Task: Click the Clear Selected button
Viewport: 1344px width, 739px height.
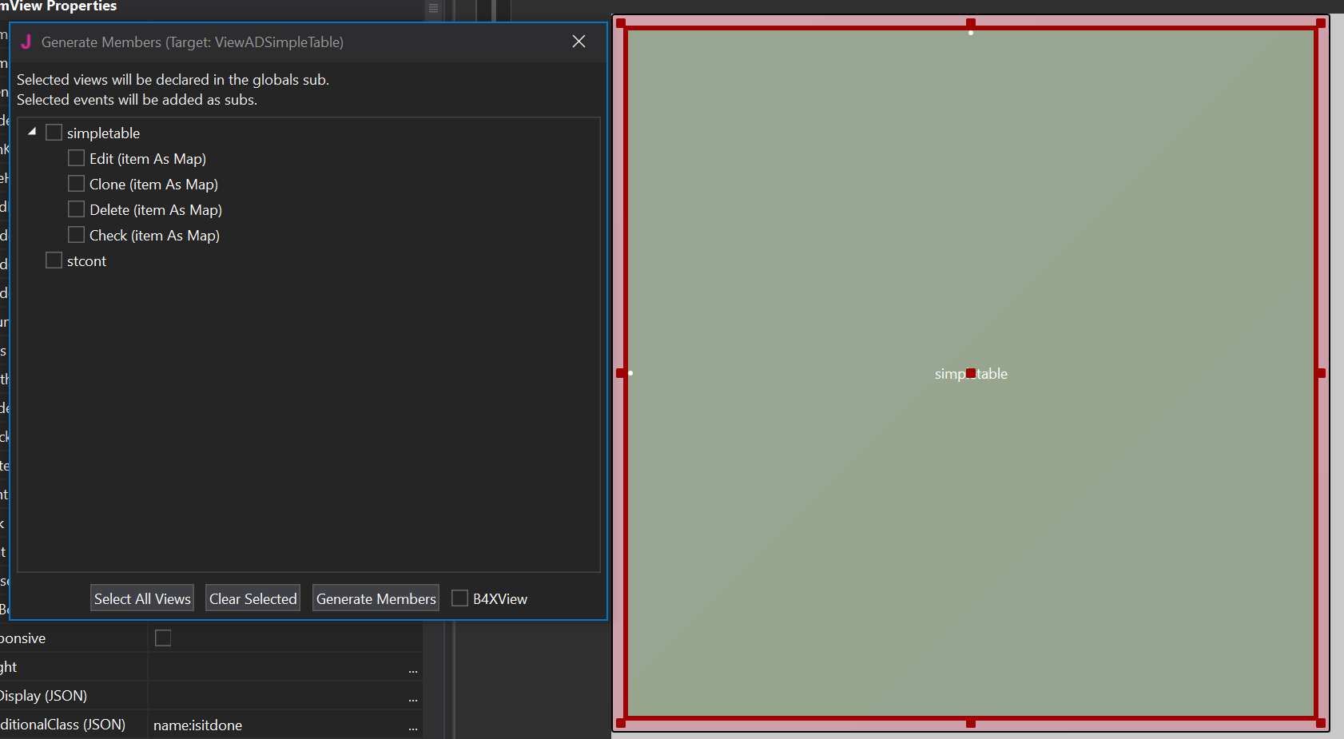Action: (x=252, y=598)
